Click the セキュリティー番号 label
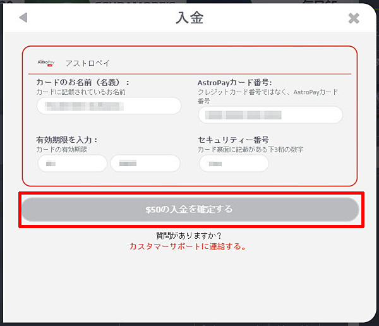This screenshot has width=379, height=326. (233, 140)
